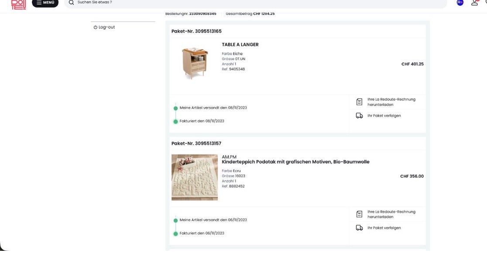
Task: Open the Kinderteppich Podotak rug image
Action: pyautogui.click(x=195, y=178)
